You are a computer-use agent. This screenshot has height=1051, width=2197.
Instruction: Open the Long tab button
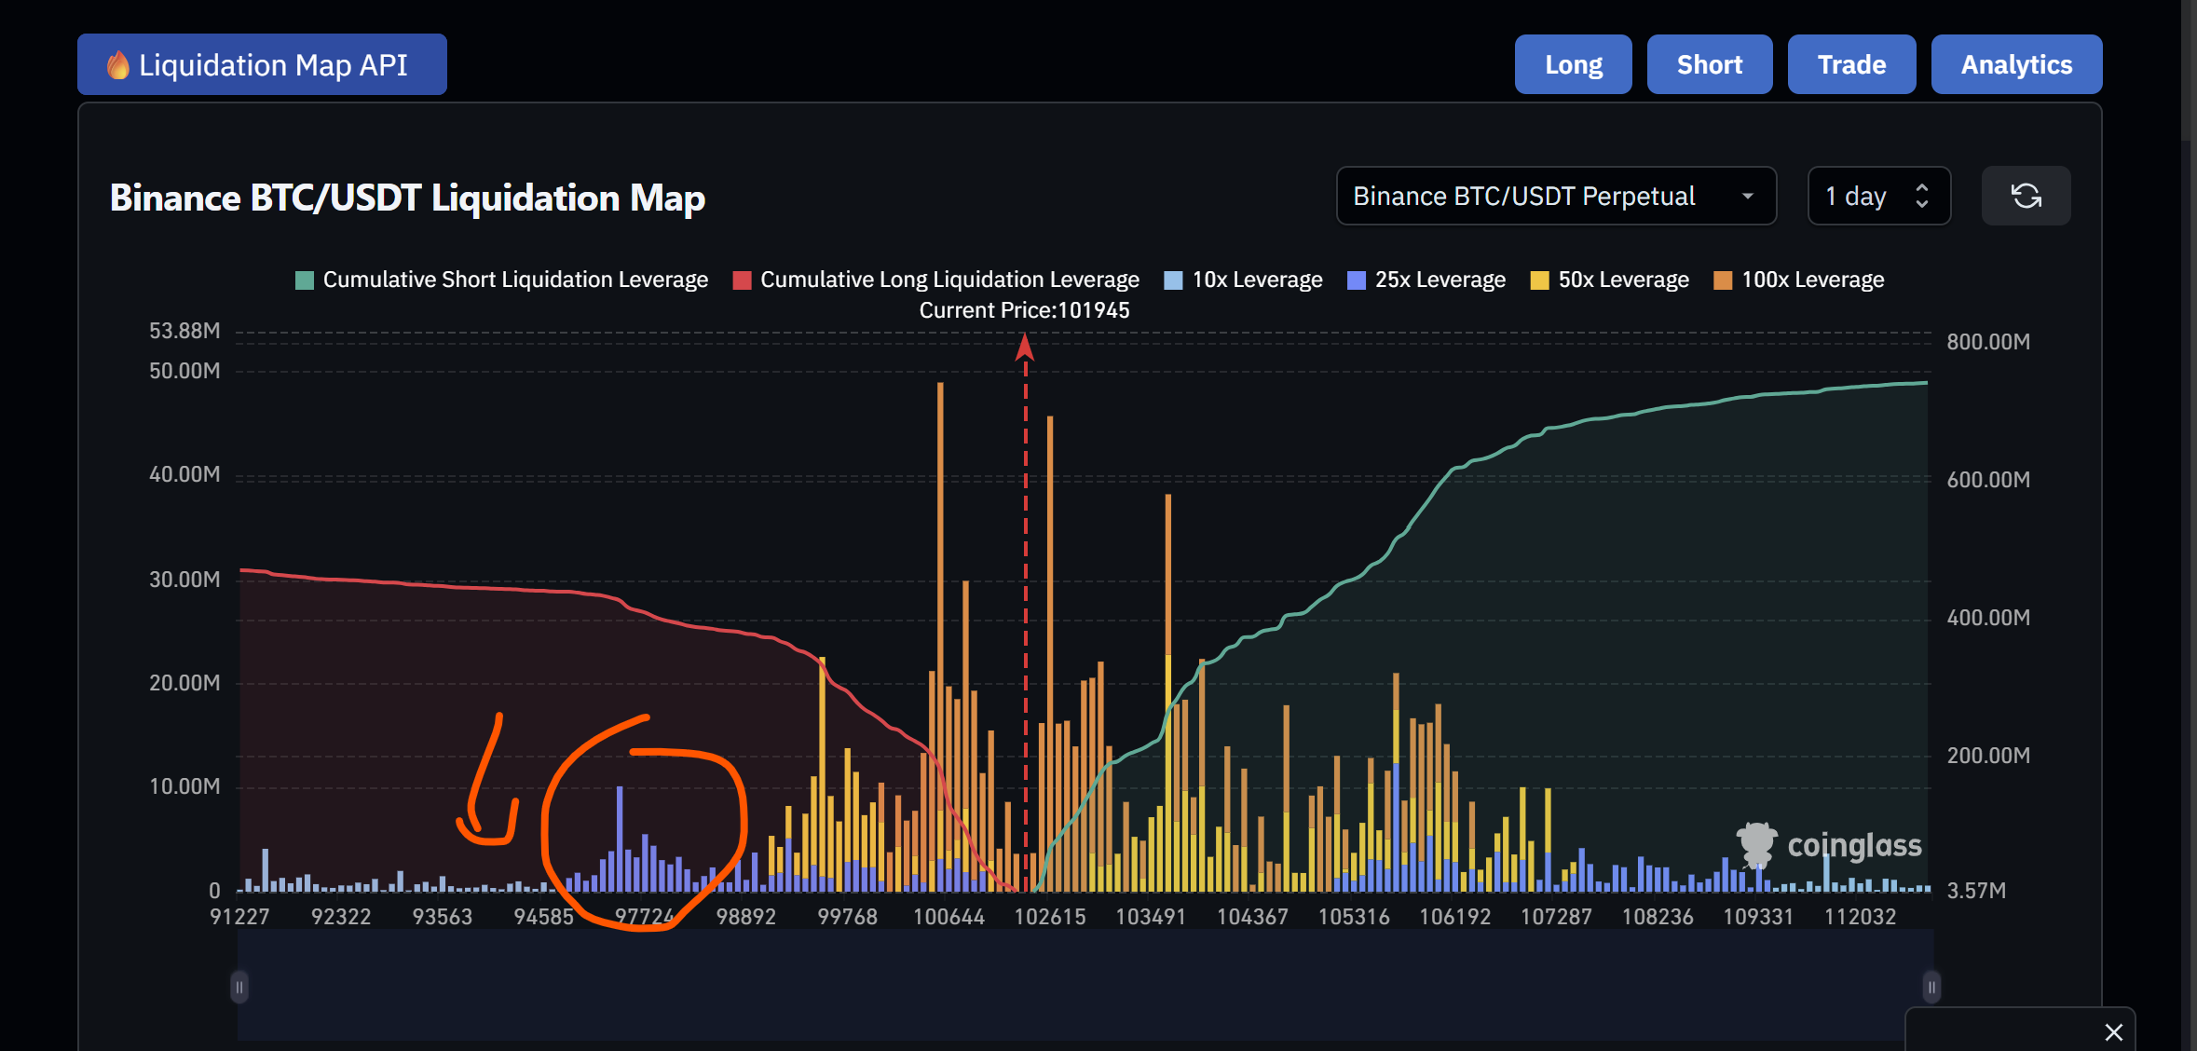(x=1573, y=64)
